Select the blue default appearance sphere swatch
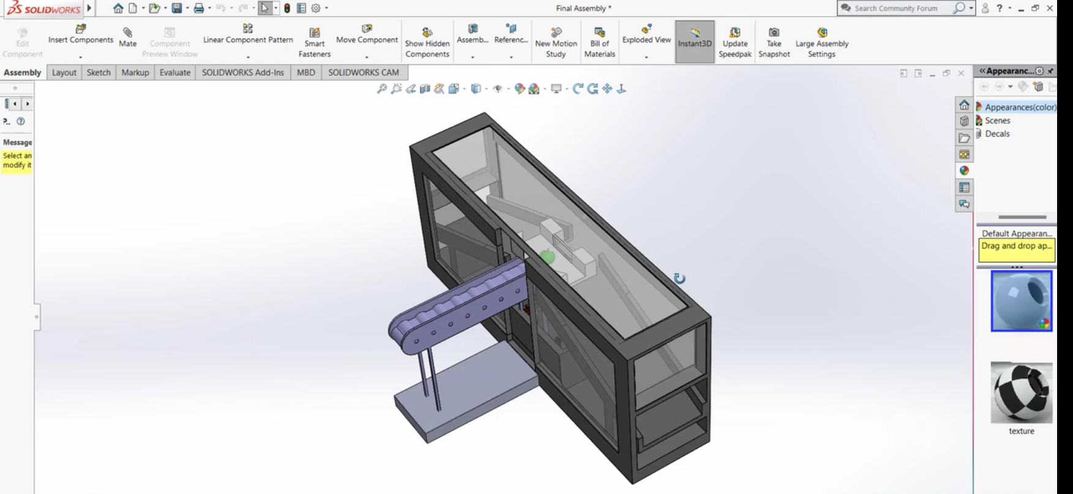 [x=1022, y=301]
